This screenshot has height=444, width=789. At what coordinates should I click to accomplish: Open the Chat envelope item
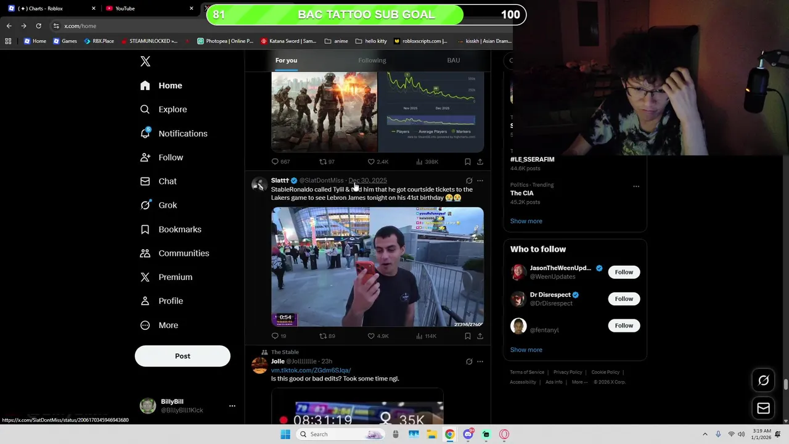click(158, 181)
